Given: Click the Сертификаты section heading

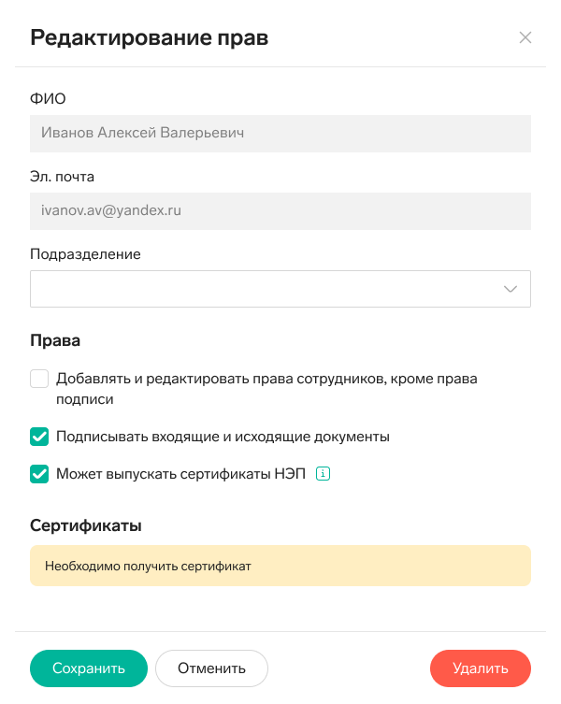Looking at the screenshot, I should (x=86, y=525).
